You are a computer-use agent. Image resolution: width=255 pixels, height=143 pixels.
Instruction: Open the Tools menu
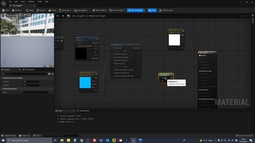tap(39, 2)
